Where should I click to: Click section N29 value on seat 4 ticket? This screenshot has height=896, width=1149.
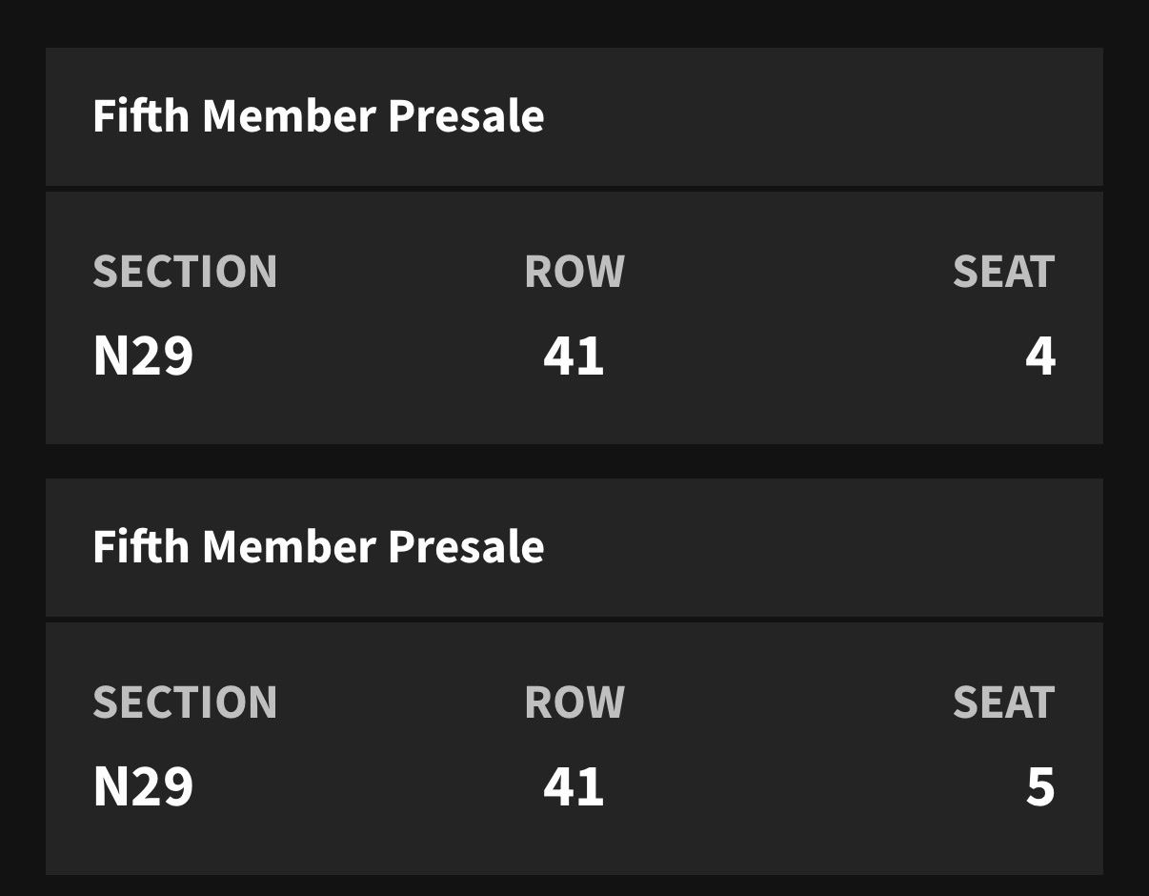coord(143,356)
